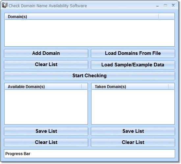Viewport: 181px width, 164px height.
Task: Clear List under Available Domain(s)
Action: (x=46, y=142)
